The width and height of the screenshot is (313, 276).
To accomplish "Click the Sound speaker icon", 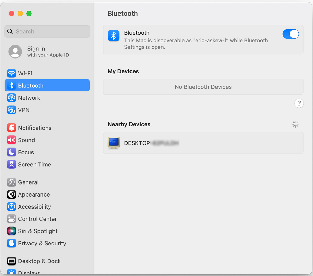I will tap(12, 140).
